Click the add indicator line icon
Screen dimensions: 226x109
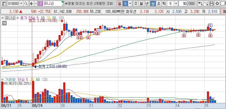click(206, 4)
